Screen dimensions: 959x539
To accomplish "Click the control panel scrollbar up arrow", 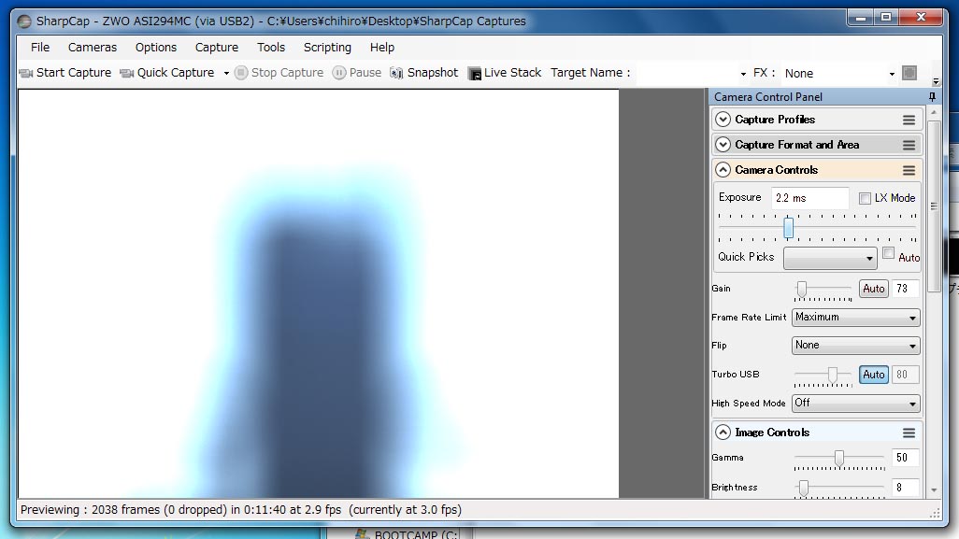I will [x=934, y=113].
